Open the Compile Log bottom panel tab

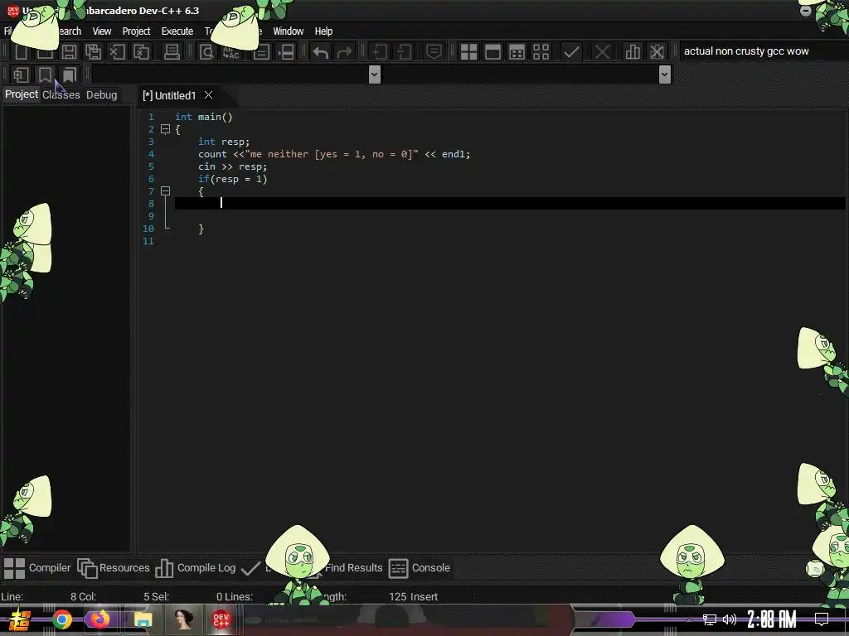coord(196,568)
